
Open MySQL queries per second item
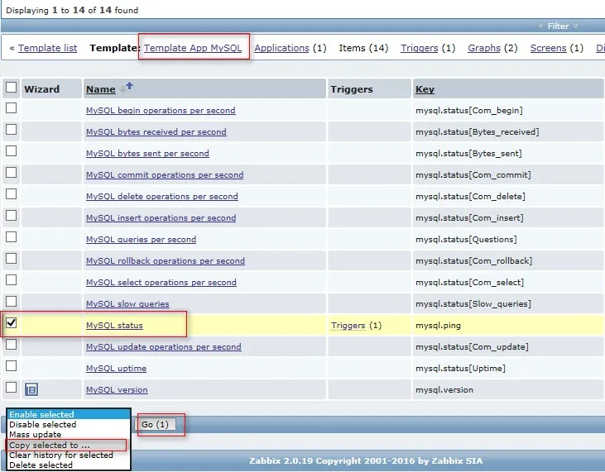click(141, 239)
